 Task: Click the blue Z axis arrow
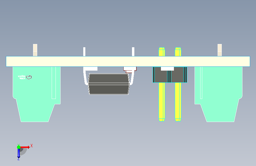coord(19,154)
